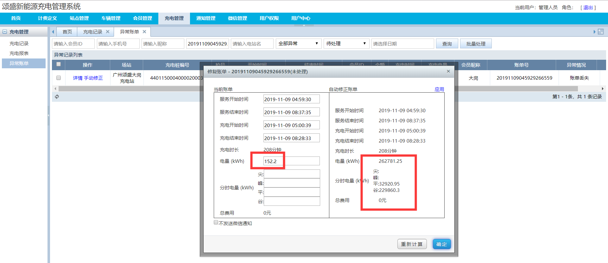Screen dimensions: 608x263
Task: Open the 站点管理 menu in navigation bar
Action: [79, 18]
